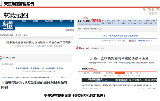Image resolution: width=160 pixels, height=101 pixels.
Task: Click headline 国家法定身份证件膜定点制证生产策划会在天臣召开
Action: click(38, 42)
